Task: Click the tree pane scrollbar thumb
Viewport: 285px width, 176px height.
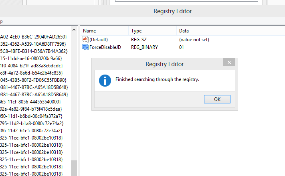Action: pyautogui.click(x=74, y=168)
